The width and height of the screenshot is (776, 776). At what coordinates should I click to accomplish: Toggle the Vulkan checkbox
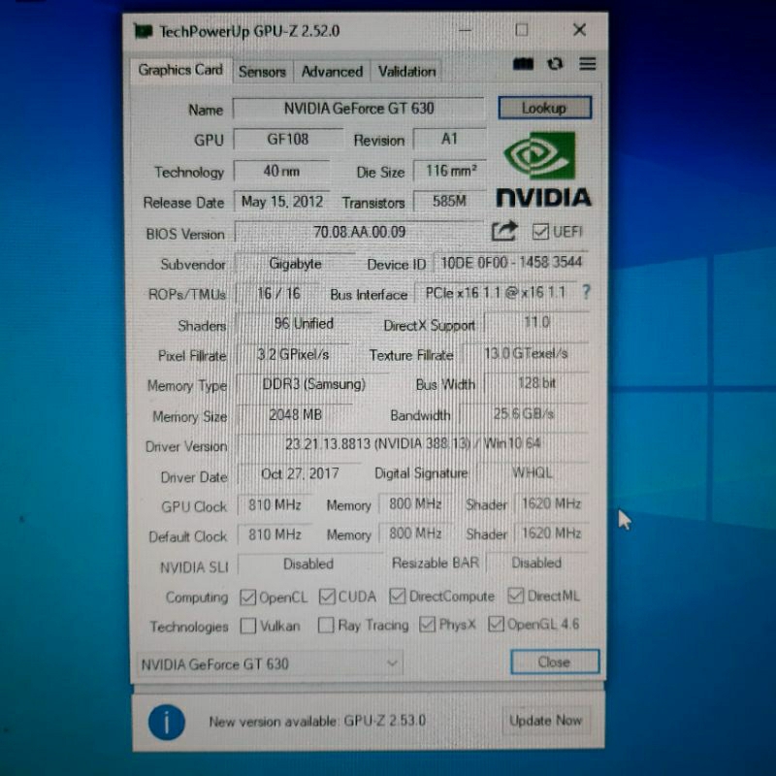tap(247, 626)
